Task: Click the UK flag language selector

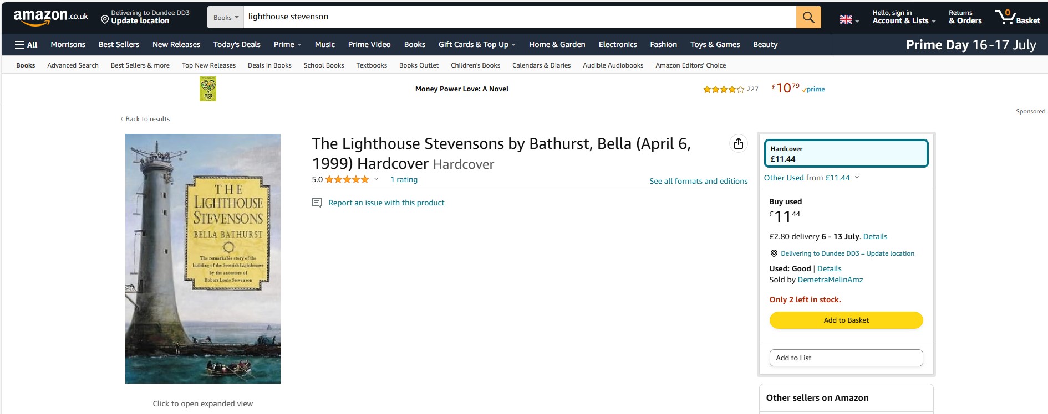Action: pyautogui.click(x=849, y=20)
